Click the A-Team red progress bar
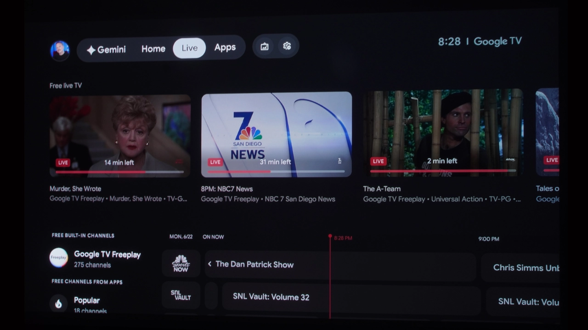 click(x=443, y=171)
